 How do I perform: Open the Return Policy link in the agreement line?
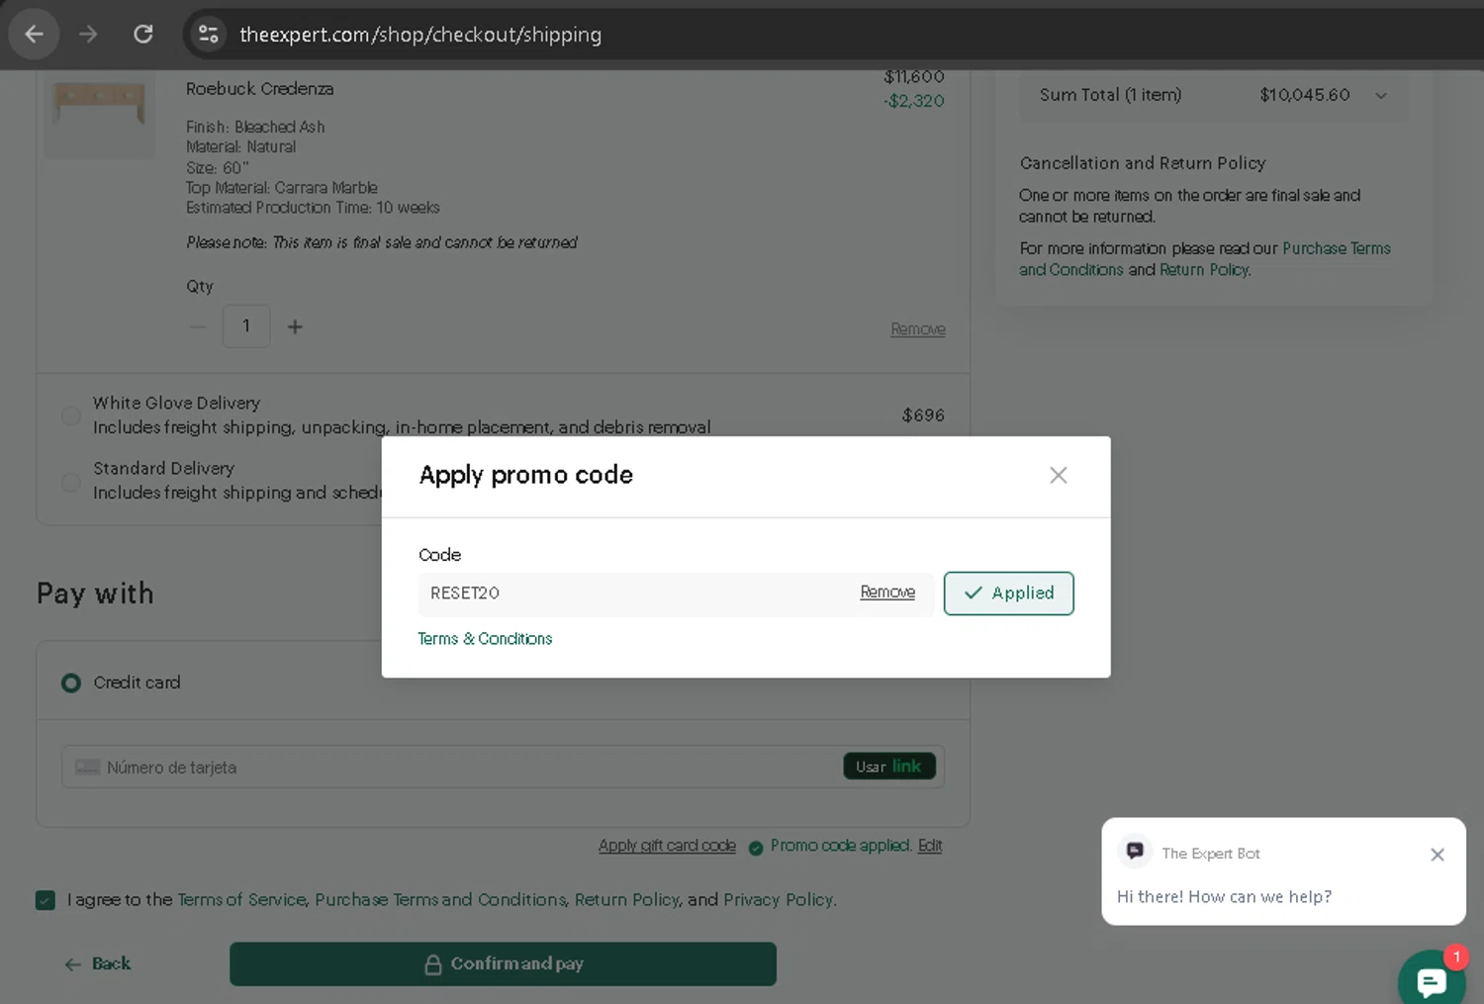coord(627,900)
